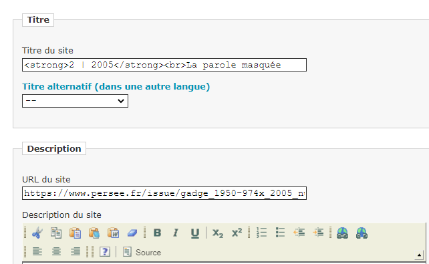Image resolution: width=429 pixels, height=264 pixels.
Task: Click the 'URL du site' label
Action: point(46,180)
